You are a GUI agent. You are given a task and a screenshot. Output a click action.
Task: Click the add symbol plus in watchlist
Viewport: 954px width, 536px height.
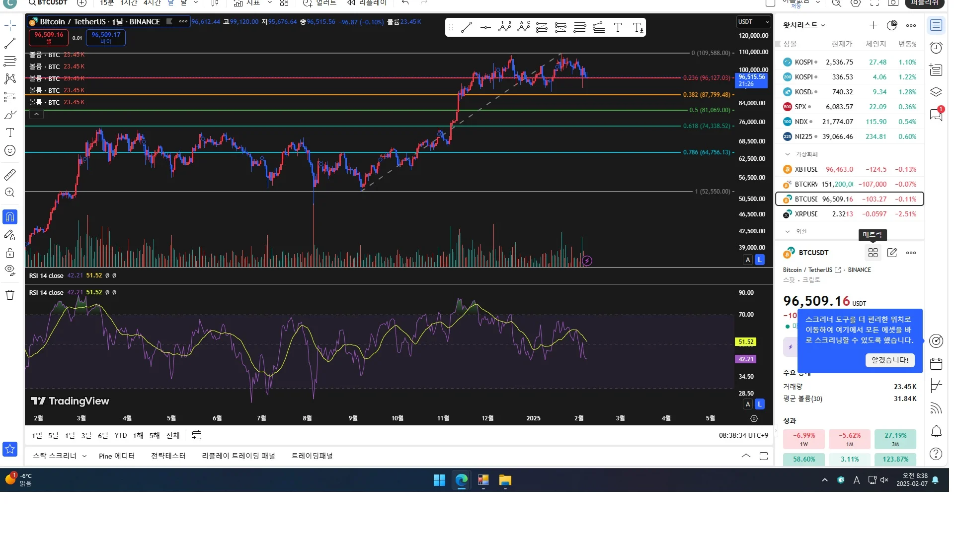pos(873,25)
